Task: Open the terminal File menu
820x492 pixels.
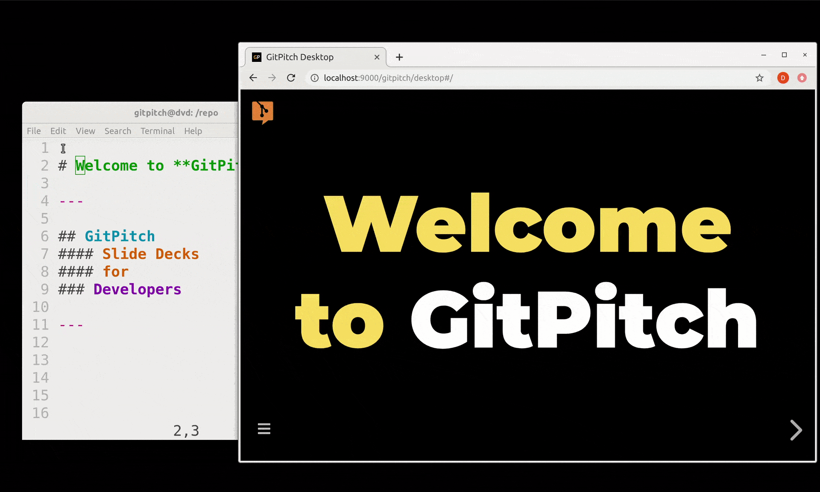Action: coord(34,131)
